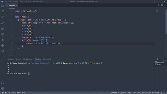
Task: Click the 'class Main {' code line
Action: tap(22, 17)
